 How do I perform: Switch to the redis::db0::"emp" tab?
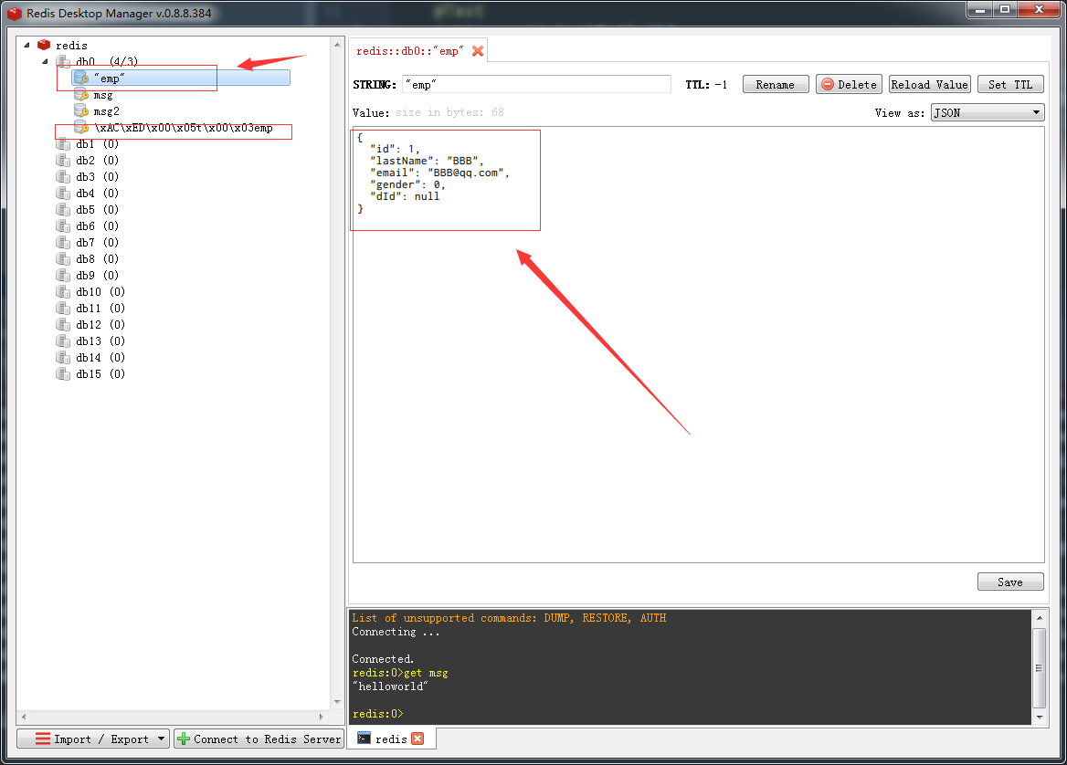[409, 51]
